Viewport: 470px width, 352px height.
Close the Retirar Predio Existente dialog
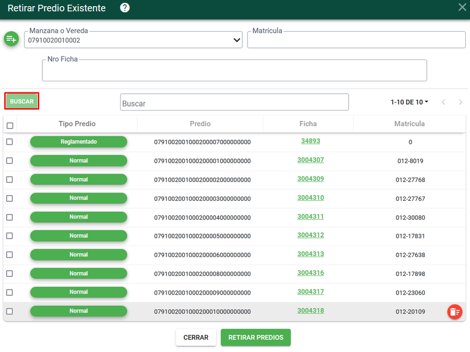coord(462,7)
